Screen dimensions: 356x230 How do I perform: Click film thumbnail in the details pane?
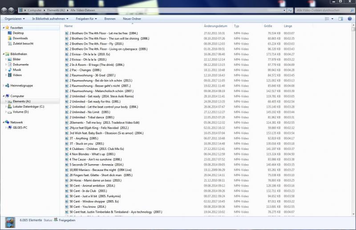[x=10, y=222]
